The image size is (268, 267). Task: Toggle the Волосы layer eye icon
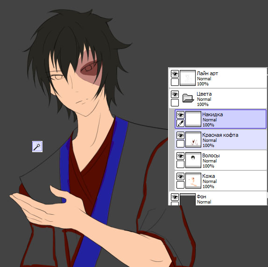click(180, 156)
